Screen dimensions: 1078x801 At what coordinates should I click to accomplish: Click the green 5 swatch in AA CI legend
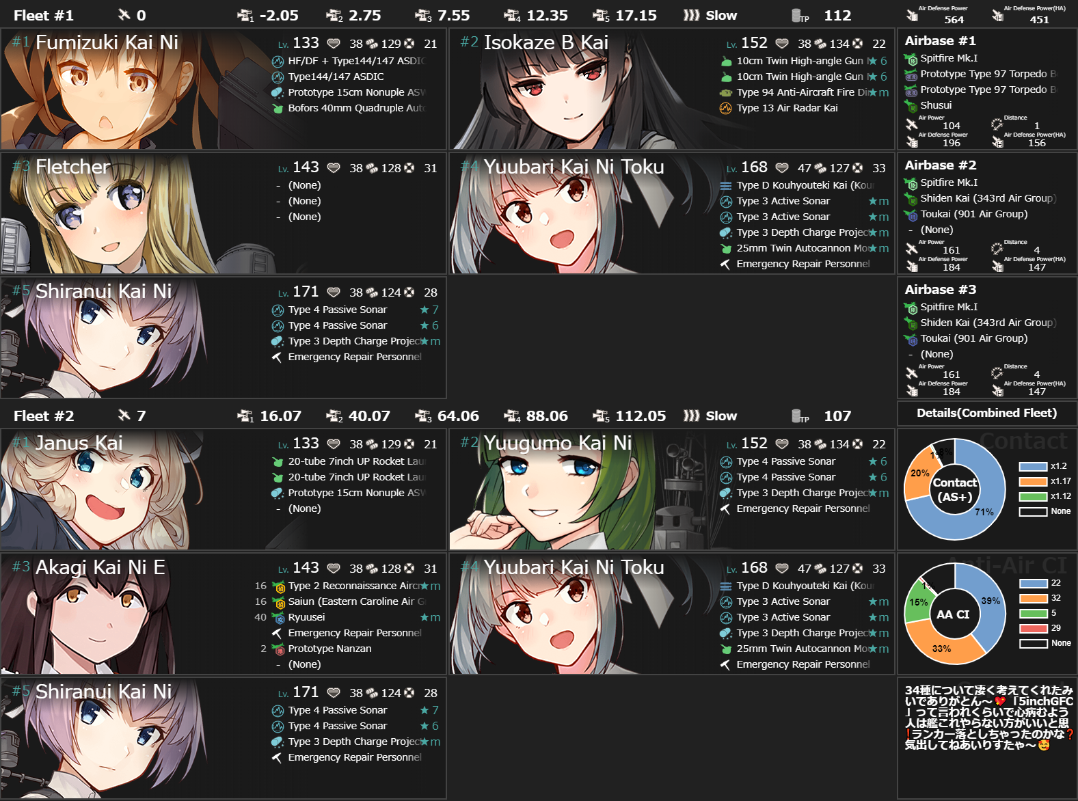(x=1033, y=614)
